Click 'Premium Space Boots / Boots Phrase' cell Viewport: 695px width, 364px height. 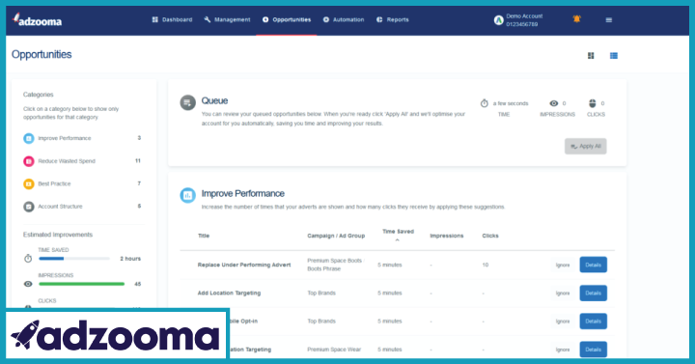[336, 265]
